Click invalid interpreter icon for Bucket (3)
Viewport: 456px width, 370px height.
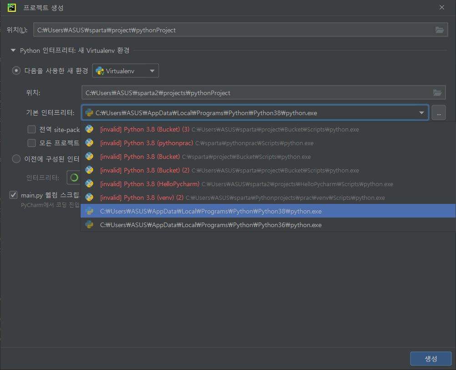click(89, 129)
